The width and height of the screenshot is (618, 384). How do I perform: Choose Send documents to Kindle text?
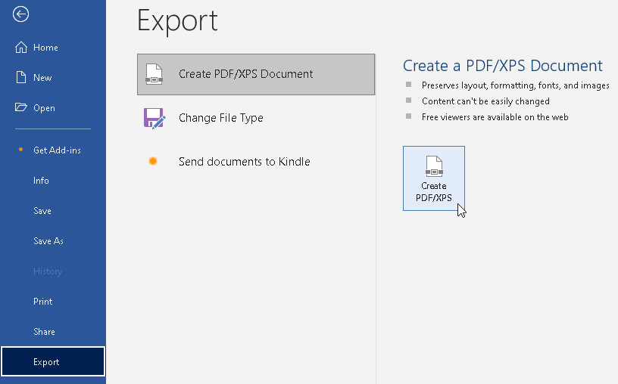coord(244,162)
